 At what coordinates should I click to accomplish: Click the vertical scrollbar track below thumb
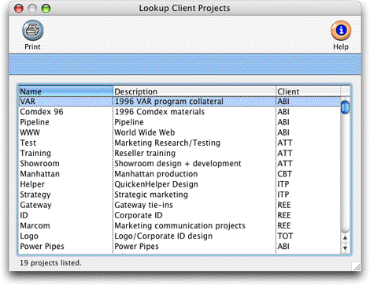click(345, 173)
